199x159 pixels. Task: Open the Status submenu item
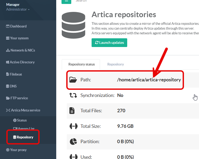click(x=22, y=120)
